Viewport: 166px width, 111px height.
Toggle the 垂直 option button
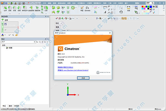pyautogui.click(x=57, y=27)
